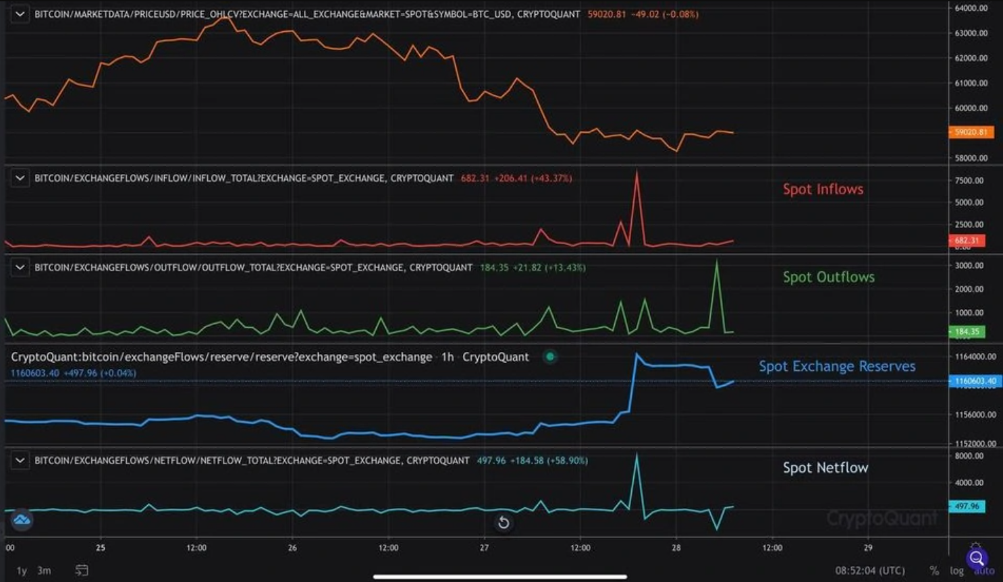The width and height of the screenshot is (1003, 582).
Task: Toggle percent scale mode
Action: (934, 571)
